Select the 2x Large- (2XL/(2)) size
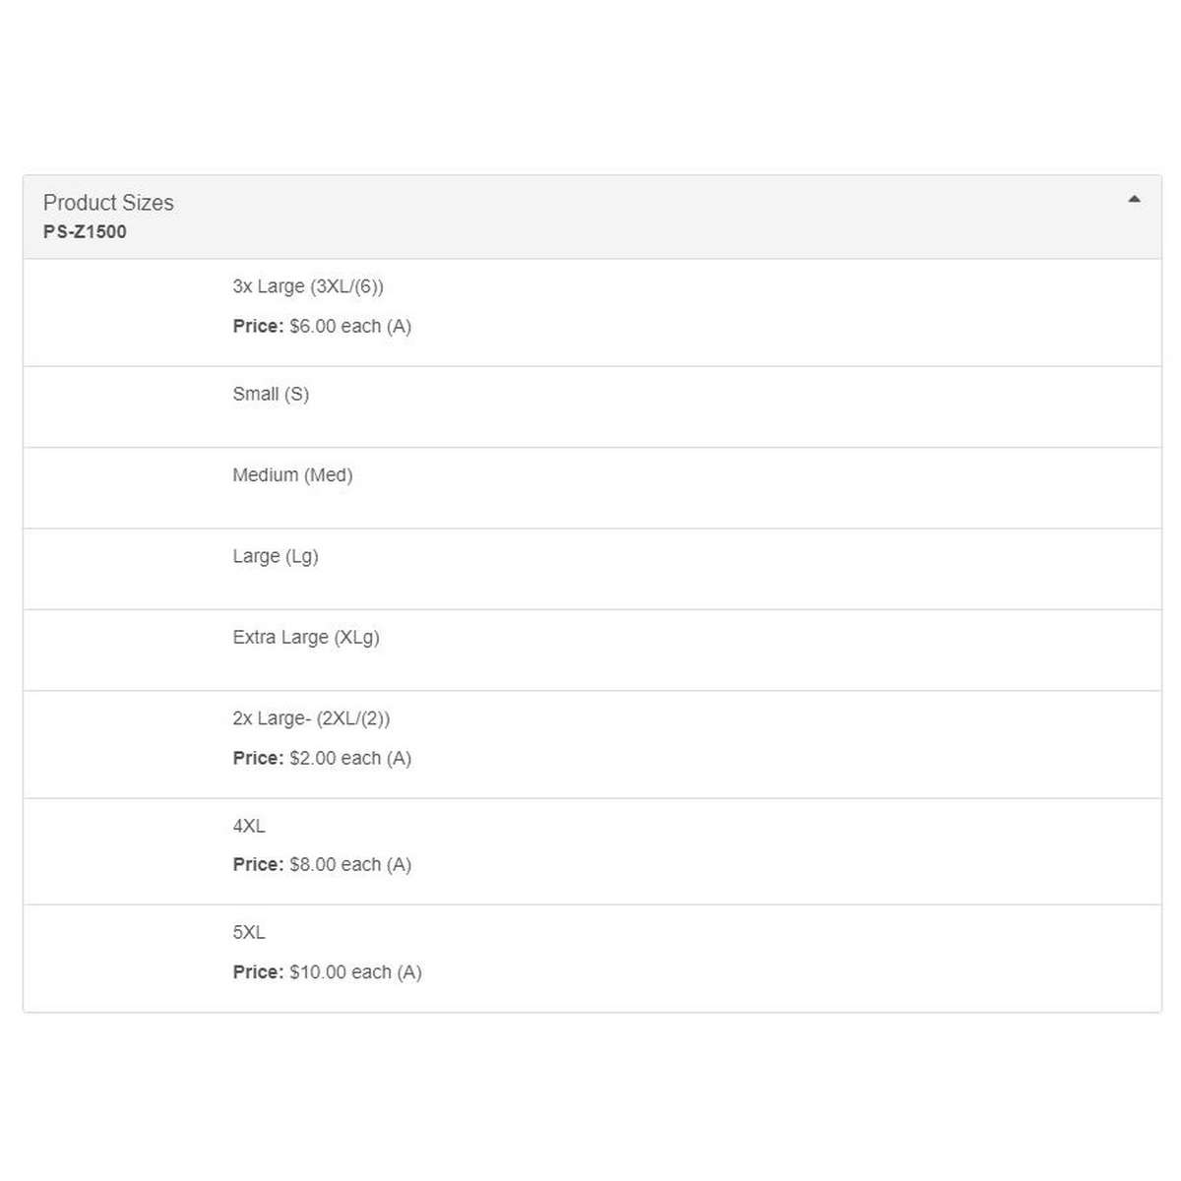1181x1181 pixels. click(311, 718)
